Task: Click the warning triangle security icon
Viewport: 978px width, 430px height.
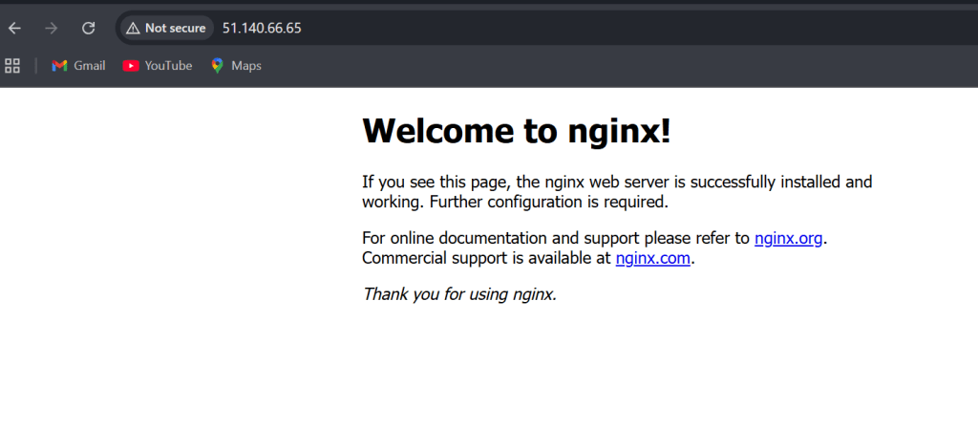Action: (x=133, y=28)
